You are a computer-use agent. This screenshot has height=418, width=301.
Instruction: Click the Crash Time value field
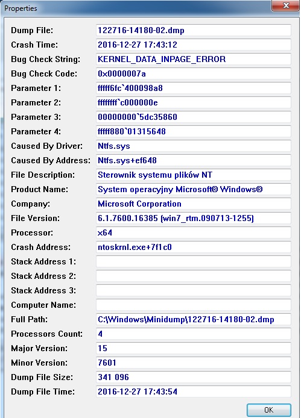click(194, 45)
